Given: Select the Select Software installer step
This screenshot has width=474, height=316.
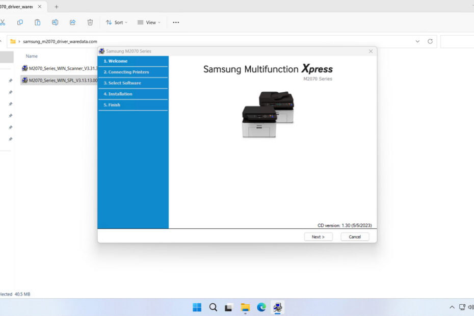Looking at the screenshot, I should 124,83.
